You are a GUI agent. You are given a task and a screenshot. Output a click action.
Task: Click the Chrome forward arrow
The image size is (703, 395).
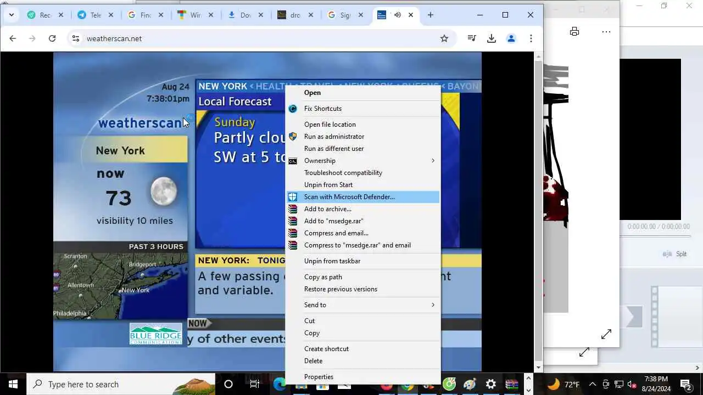pyautogui.click(x=32, y=38)
